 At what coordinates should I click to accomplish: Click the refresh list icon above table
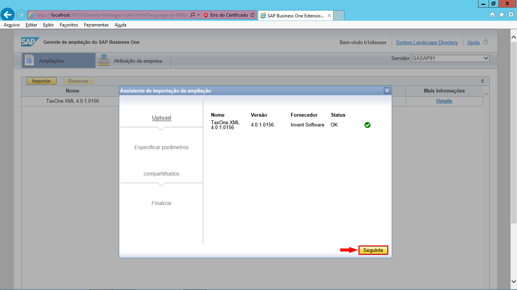pyautogui.click(x=483, y=81)
